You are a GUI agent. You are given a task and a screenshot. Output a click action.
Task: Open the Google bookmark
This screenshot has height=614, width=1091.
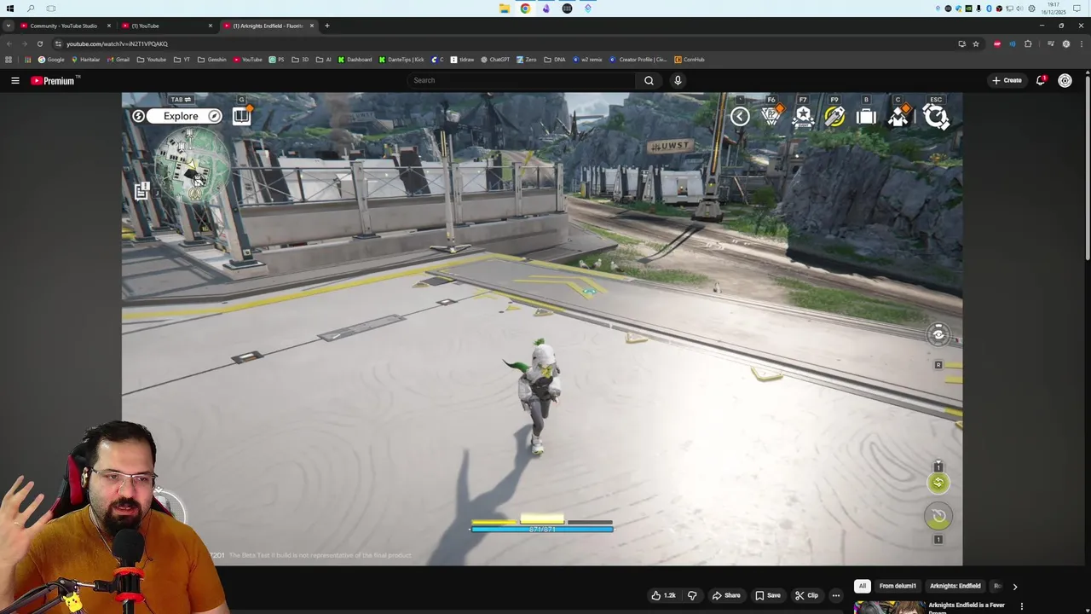[x=51, y=60]
